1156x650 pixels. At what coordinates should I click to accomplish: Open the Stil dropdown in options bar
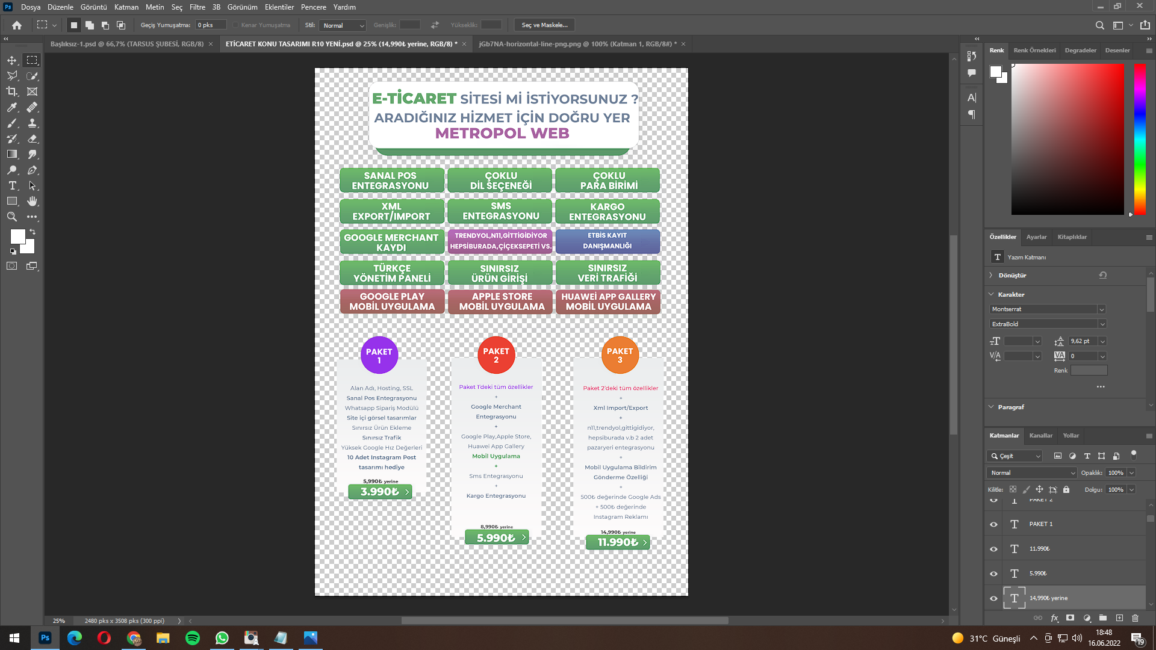tap(343, 25)
